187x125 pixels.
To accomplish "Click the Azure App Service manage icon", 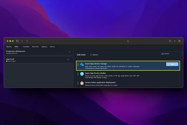I will coord(82,65).
